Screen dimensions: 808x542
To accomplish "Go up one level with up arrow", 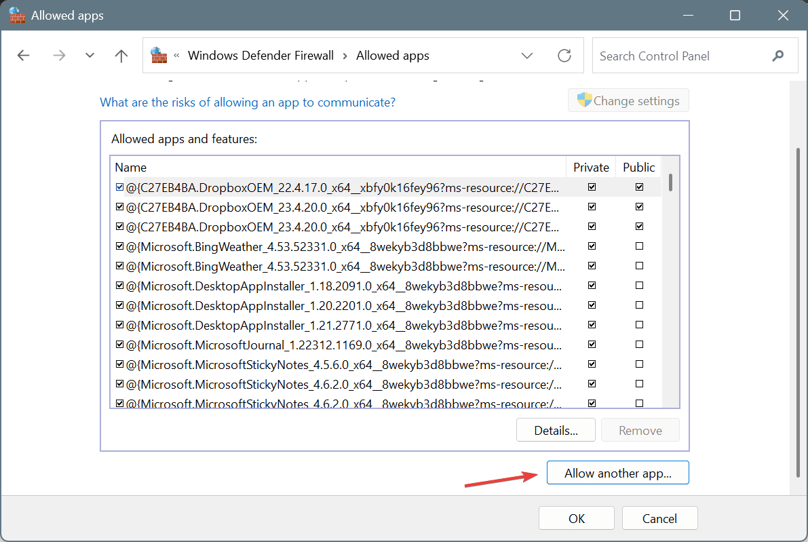I will pyautogui.click(x=121, y=56).
